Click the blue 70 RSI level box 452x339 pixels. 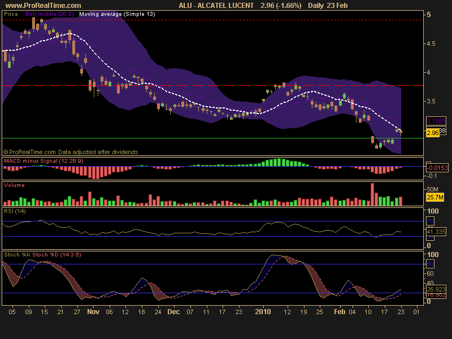(430, 221)
